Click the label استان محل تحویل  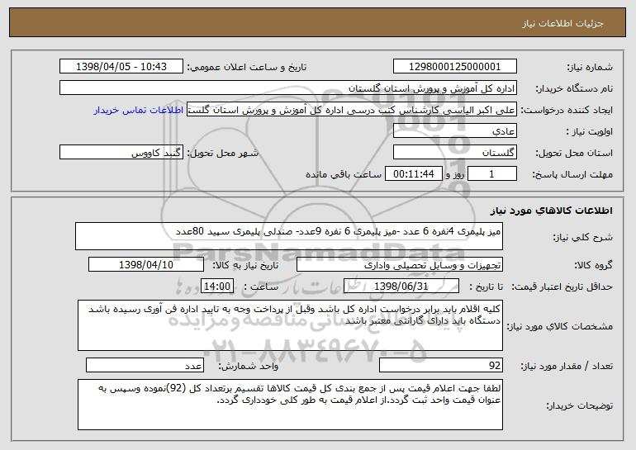pos(574,153)
